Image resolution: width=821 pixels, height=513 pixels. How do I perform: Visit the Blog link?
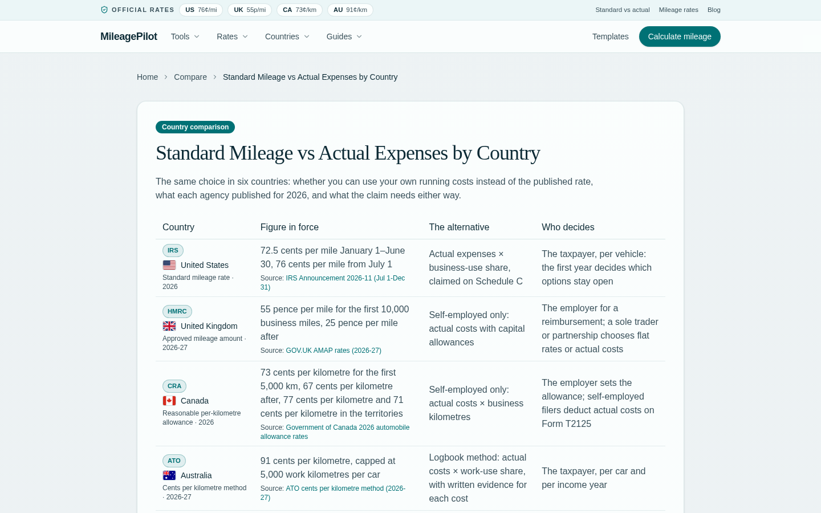coord(714,10)
